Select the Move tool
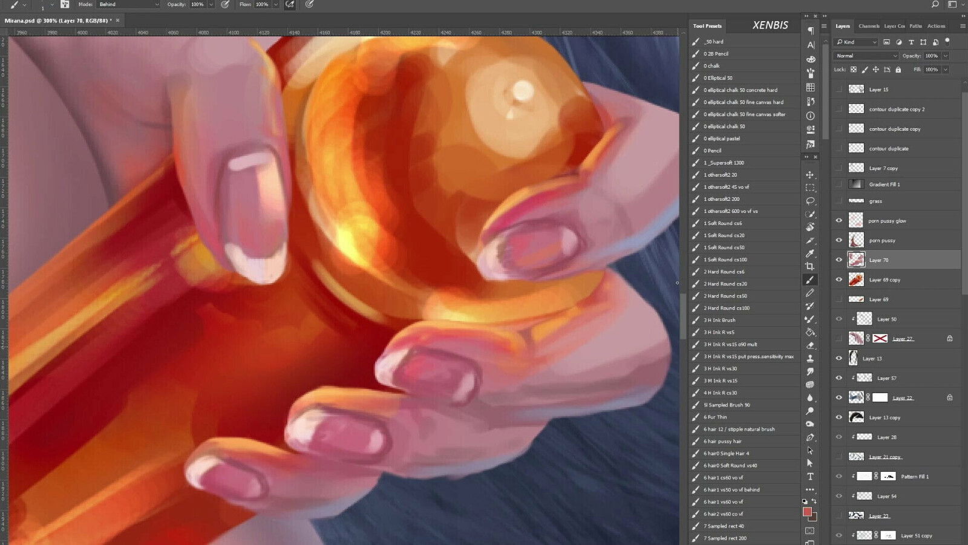 [x=810, y=175]
